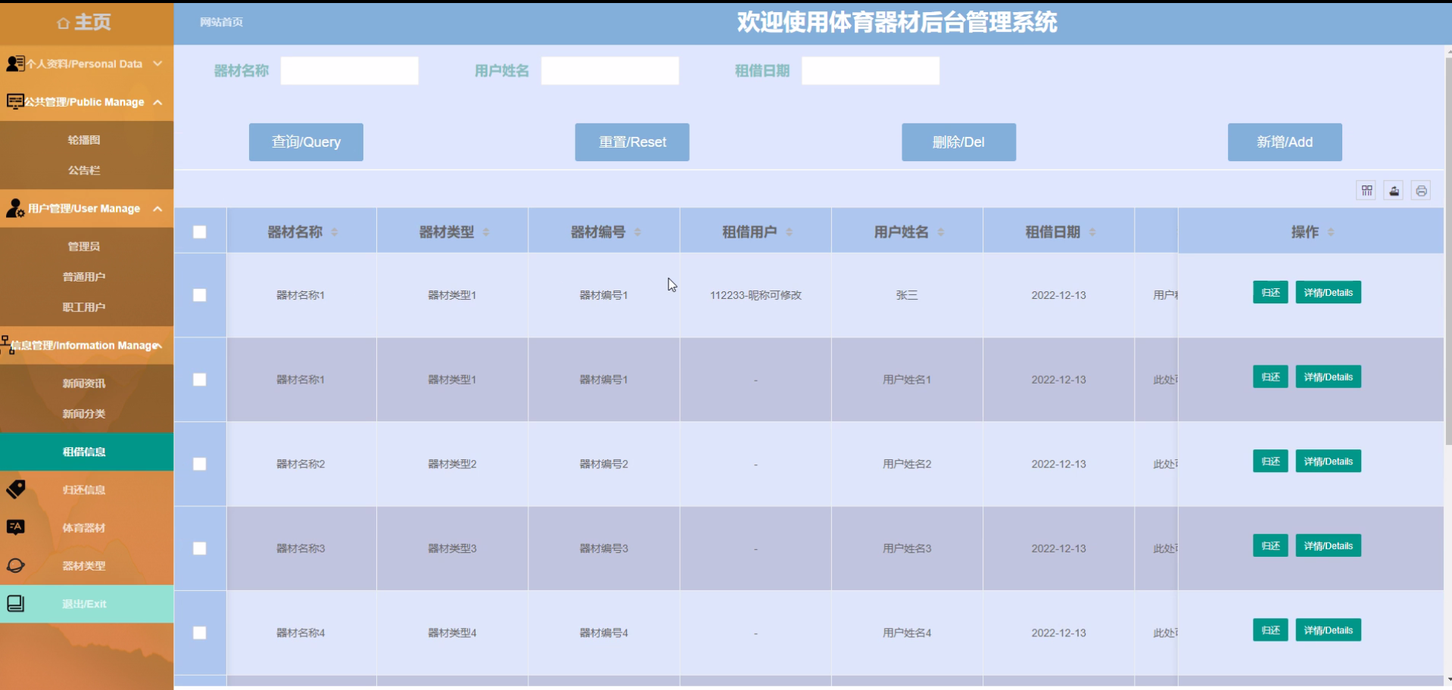The height and width of the screenshot is (690, 1452).
Task: Click the tag icon beside 归还信息
Action: tap(16, 489)
